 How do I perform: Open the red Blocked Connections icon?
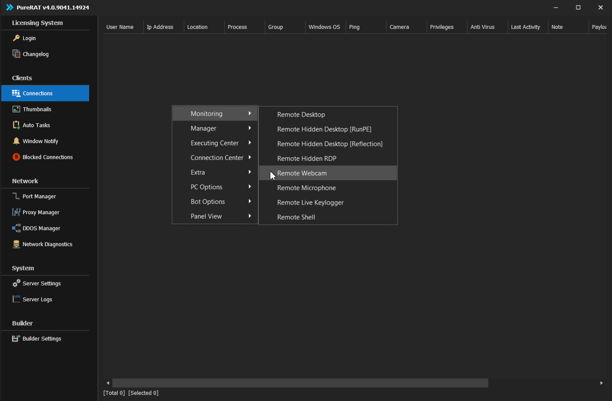coord(16,157)
